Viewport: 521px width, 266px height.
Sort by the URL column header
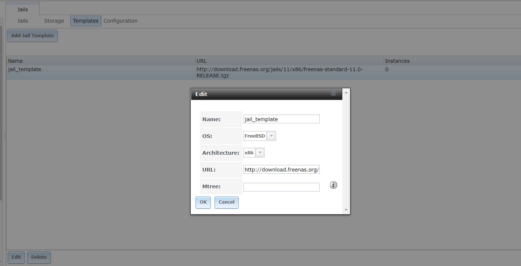pos(289,61)
